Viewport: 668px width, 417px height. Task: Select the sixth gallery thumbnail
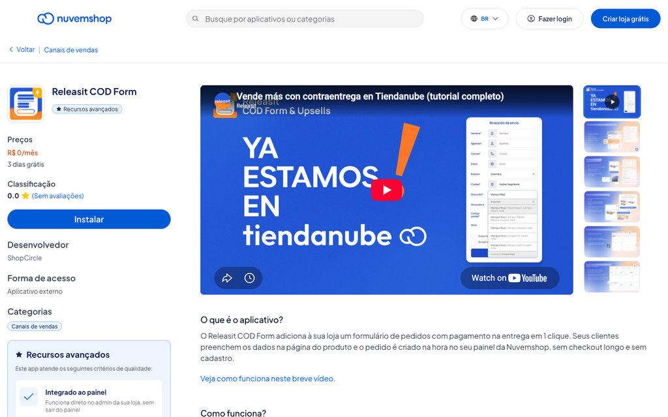click(612, 276)
